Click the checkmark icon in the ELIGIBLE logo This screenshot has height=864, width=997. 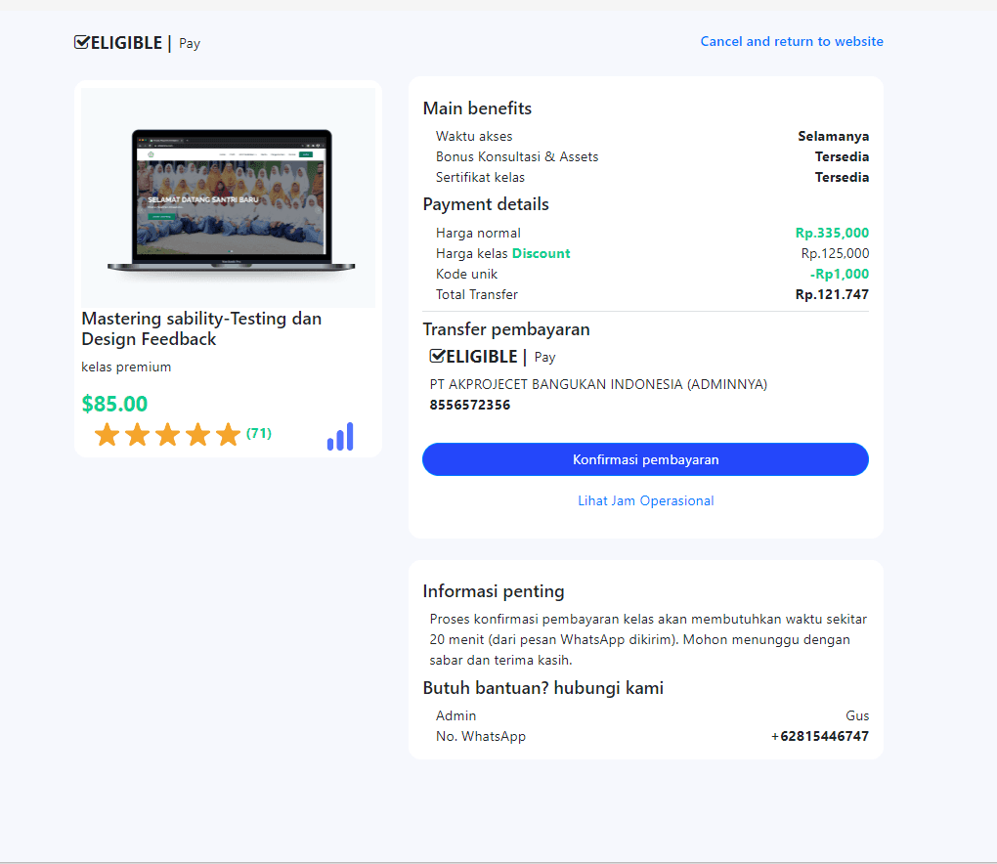pos(79,41)
